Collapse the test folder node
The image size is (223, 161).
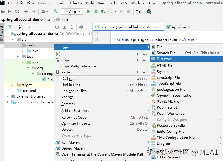(18, 56)
